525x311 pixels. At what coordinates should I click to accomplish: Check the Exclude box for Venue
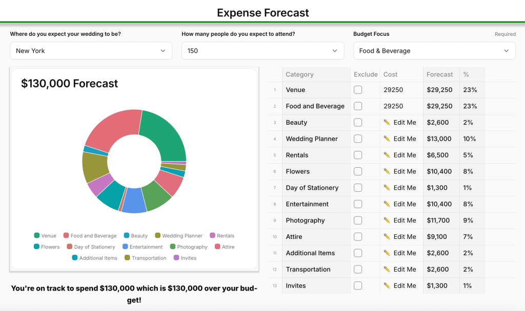[x=358, y=90]
